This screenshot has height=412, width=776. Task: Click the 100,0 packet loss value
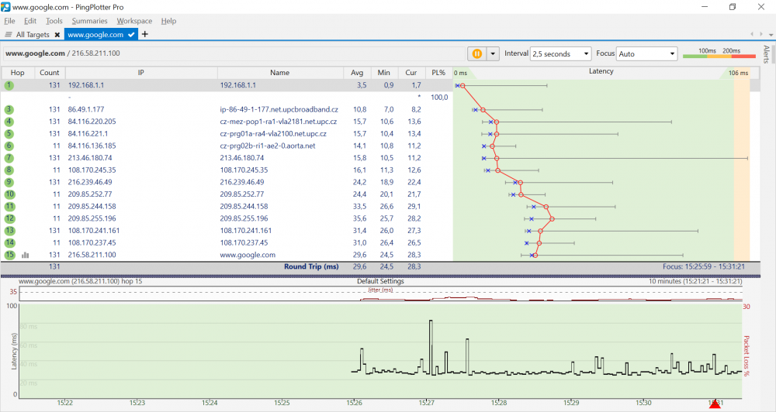[439, 98]
